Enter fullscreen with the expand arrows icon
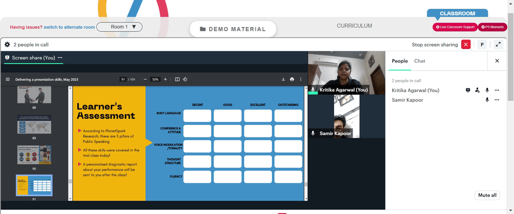This screenshot has width=514, height=214. [498, 45]
